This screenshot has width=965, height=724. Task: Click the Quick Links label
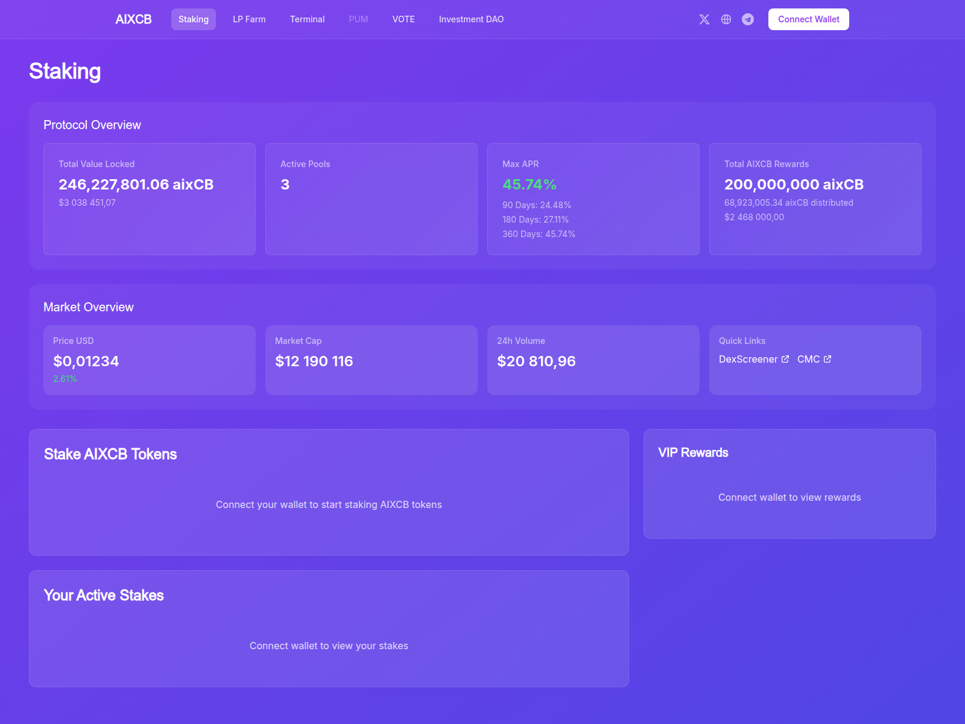[x=742, y=341]
